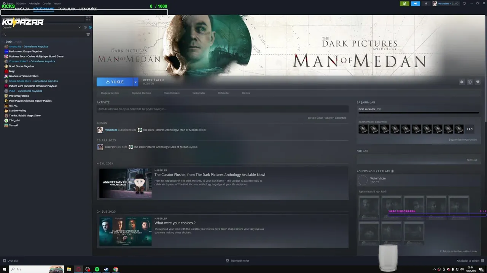Click the Windows taskbar search box

[36, 269]
